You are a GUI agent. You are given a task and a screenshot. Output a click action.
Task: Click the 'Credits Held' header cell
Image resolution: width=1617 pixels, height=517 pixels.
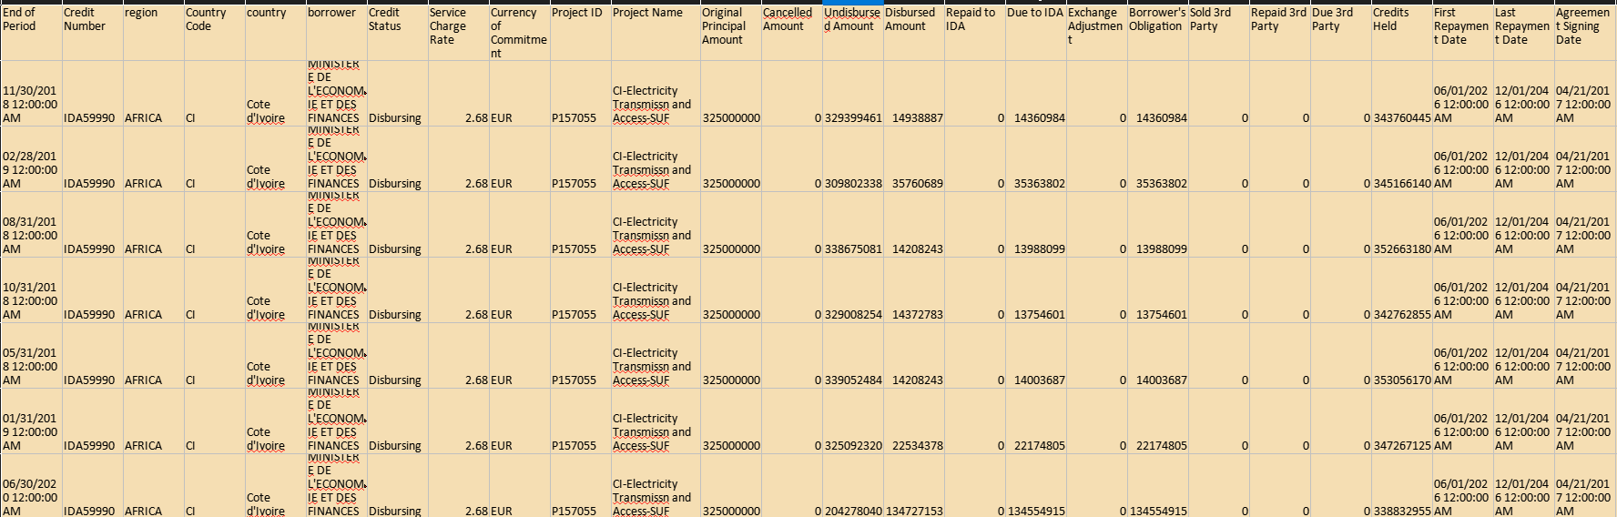click(x=1401, y=33)
